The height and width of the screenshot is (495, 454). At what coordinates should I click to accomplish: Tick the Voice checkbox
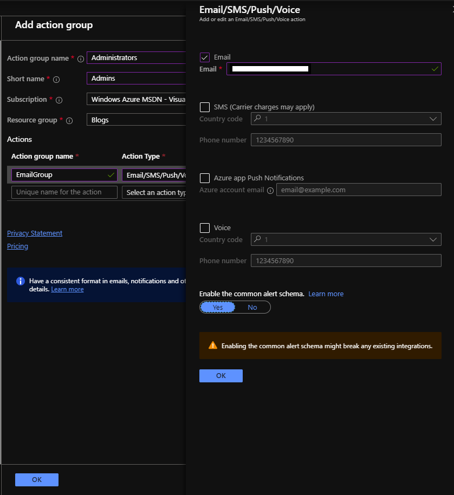[x=205, y=228]
